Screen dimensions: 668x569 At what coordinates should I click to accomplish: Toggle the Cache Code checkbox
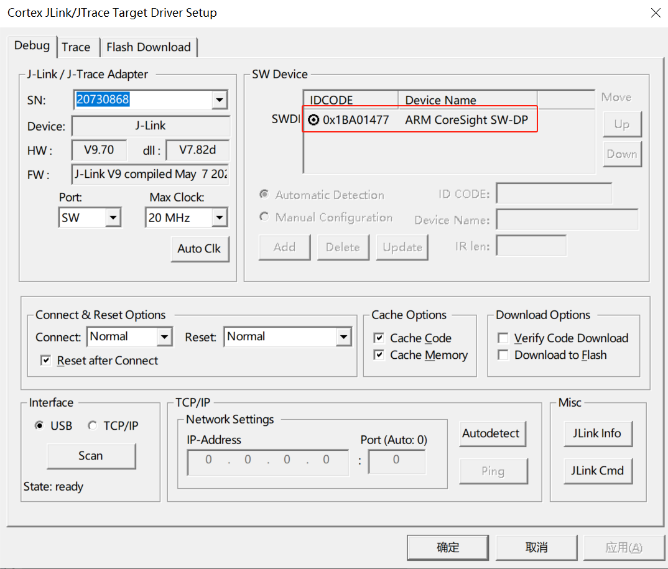[x=379, y=338]
